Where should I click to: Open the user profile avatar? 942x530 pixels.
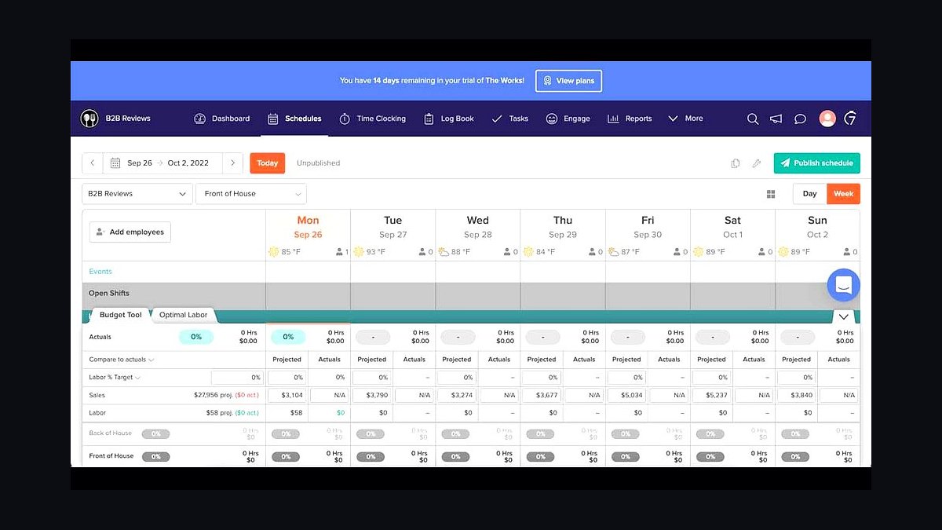point(827,119)
